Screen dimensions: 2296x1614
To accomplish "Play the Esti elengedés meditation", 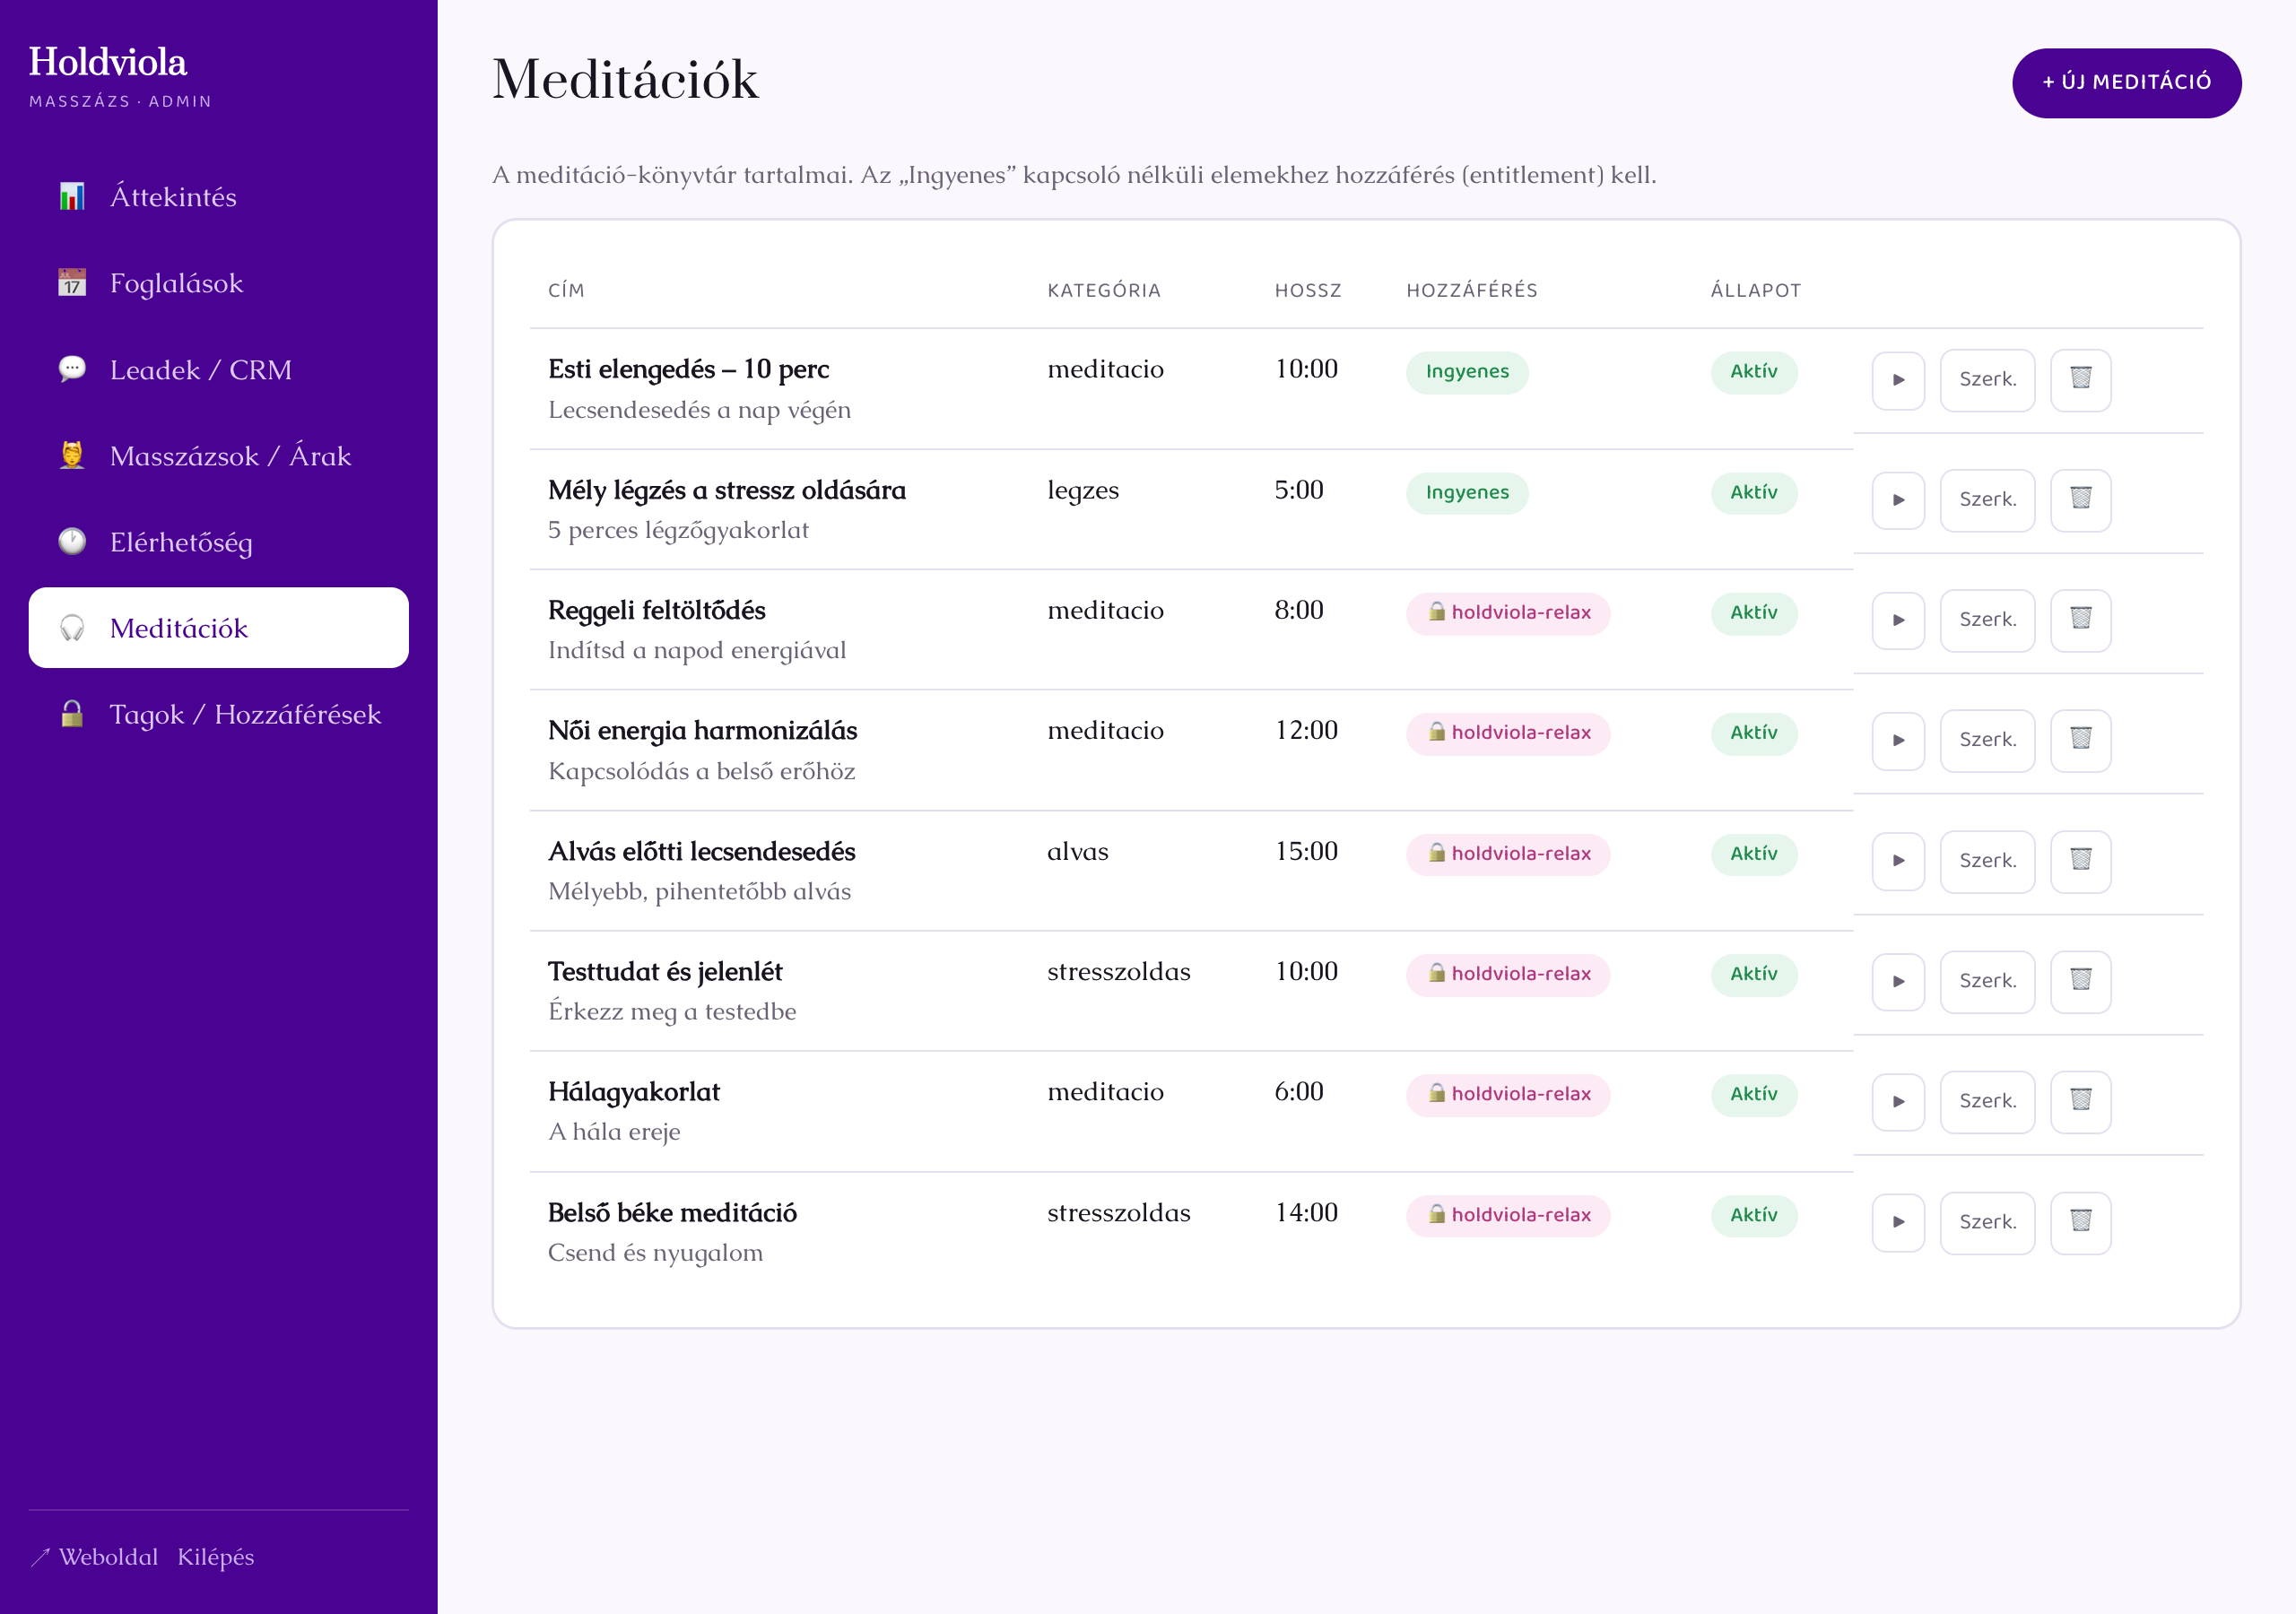I will tap(1898, 380).
